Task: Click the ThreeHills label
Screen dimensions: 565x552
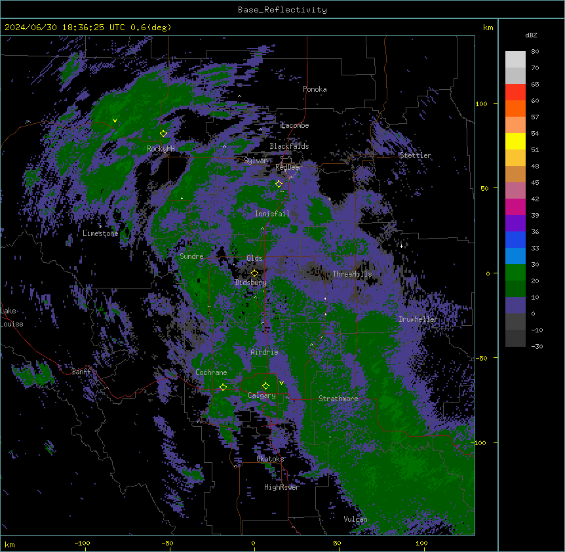Action: coord(352,274)
